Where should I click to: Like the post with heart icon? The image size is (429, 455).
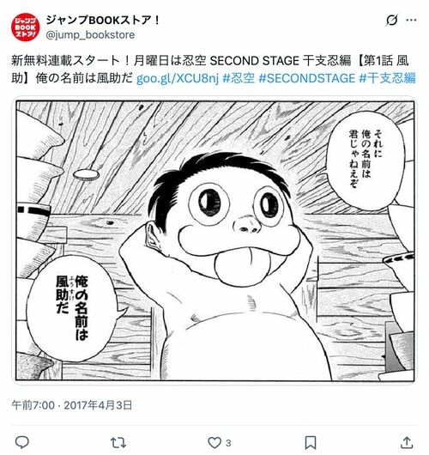coord(214,442)
